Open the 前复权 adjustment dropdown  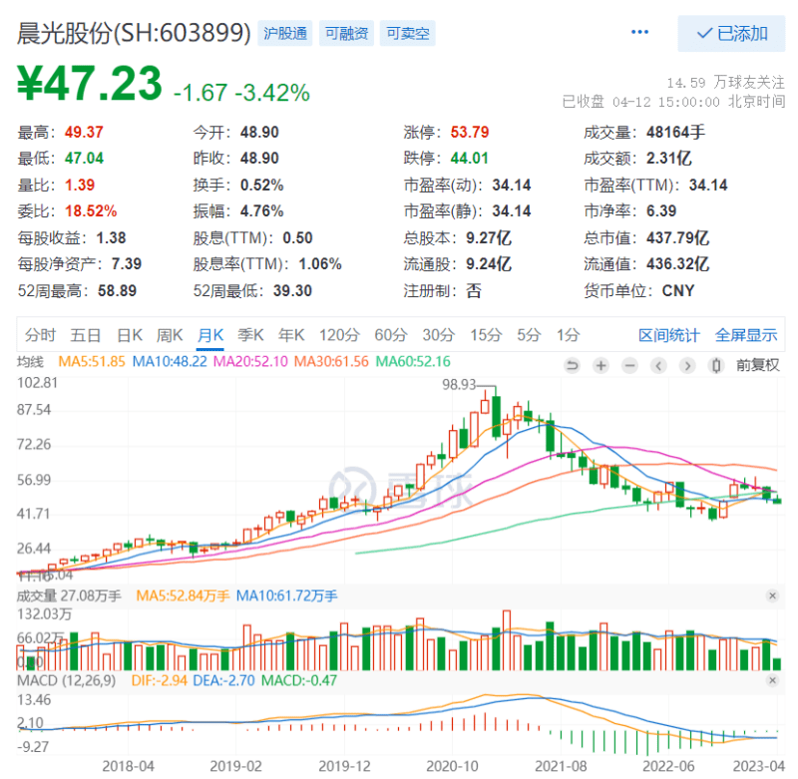click(758, 366)
